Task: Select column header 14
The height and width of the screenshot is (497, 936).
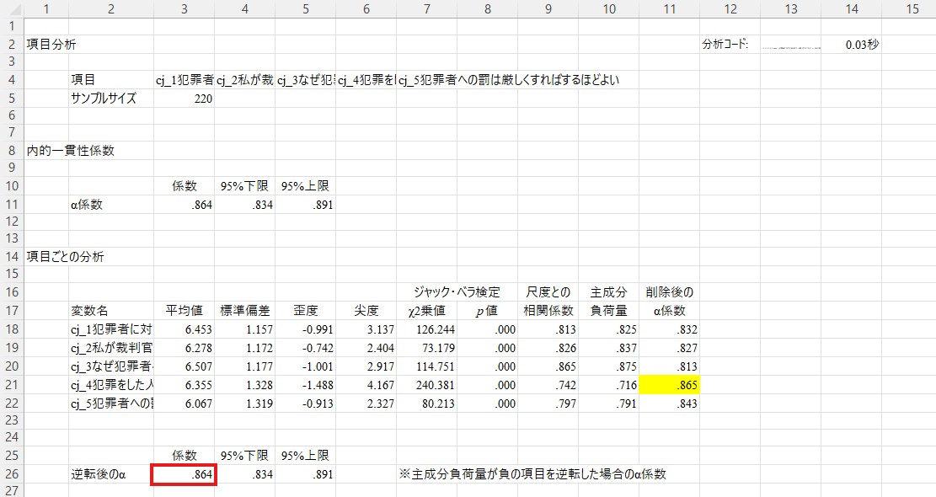Action: [852, 9]
